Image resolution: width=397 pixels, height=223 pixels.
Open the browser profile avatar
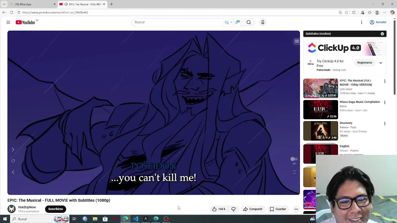tap(377, 12)
